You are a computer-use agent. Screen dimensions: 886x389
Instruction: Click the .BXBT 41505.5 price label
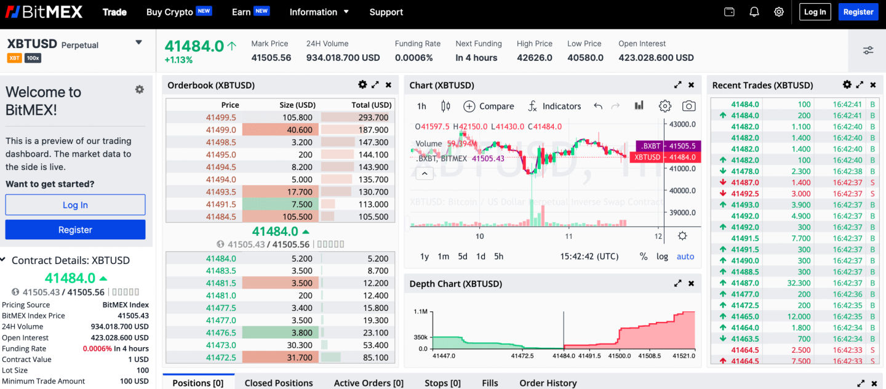[x=669, y=146]
